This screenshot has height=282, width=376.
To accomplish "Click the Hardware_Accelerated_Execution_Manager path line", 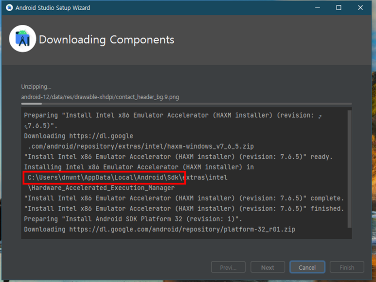I will click(101, 188).
